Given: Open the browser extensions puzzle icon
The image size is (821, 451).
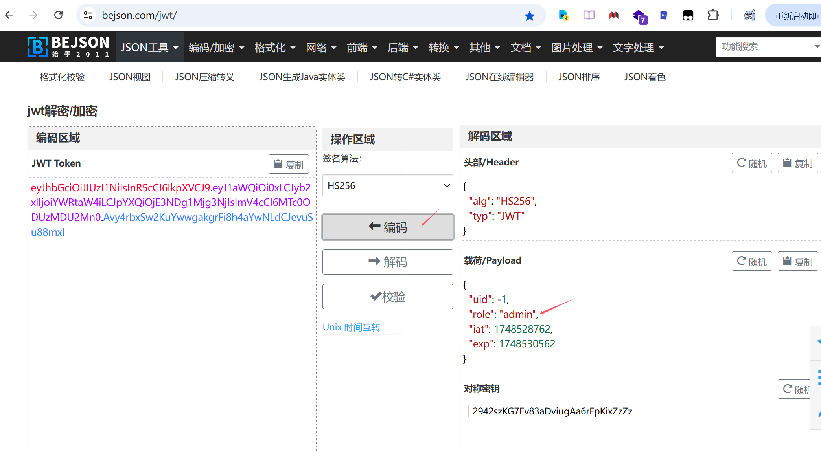Looking at the screenshot, I should click(x=713, y=15).
